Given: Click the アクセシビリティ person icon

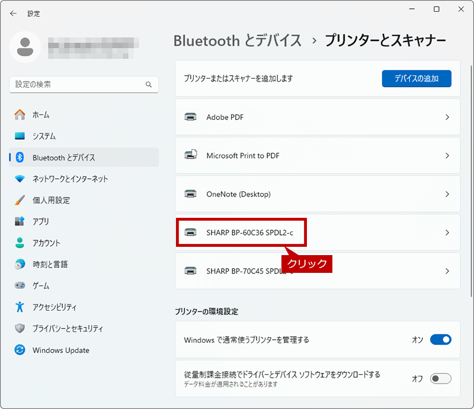Looking at the screenshot, I should [x=20, y=307].
